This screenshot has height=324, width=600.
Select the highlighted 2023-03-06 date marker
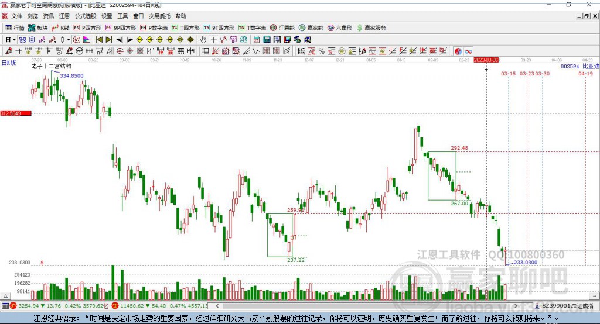click(486, 60)
